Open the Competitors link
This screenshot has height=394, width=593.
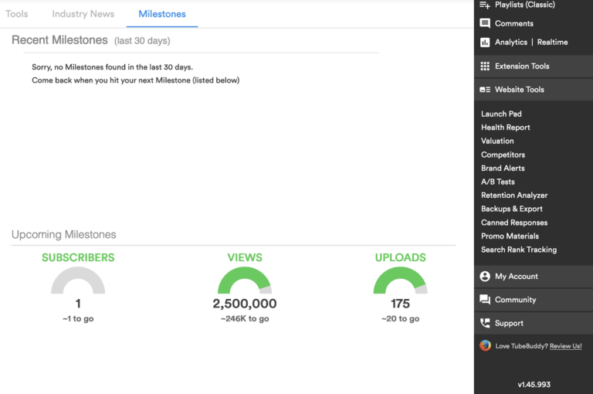[503, 155]
